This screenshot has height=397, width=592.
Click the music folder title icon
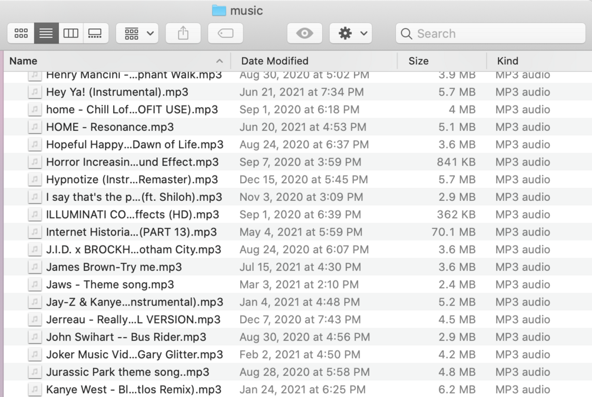(x=219, y=11)
